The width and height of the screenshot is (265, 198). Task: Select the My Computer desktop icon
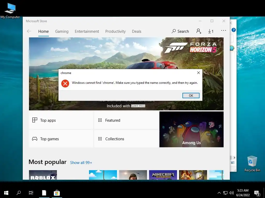coord(10,10)
